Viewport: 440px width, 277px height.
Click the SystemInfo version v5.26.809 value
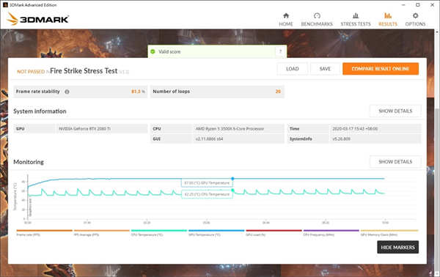coord(341,138)
